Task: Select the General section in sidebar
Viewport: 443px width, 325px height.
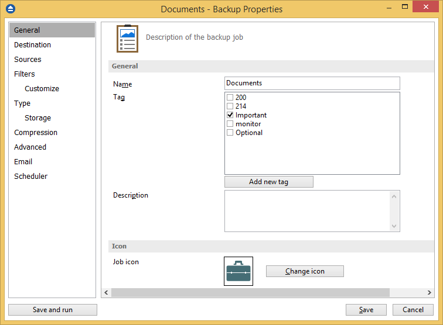Action: click(x=52, y=30)
